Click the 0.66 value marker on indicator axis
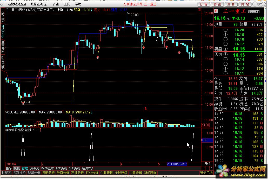The height and width of the screenshot is (179, 268). [x=207, y=140]
